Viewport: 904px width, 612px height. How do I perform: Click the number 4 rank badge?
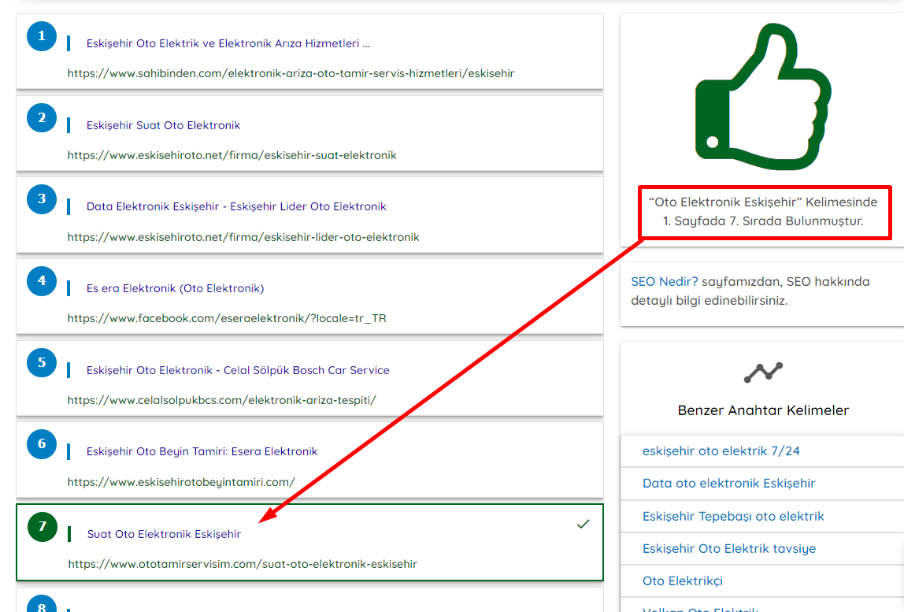[x=42, y=281]
